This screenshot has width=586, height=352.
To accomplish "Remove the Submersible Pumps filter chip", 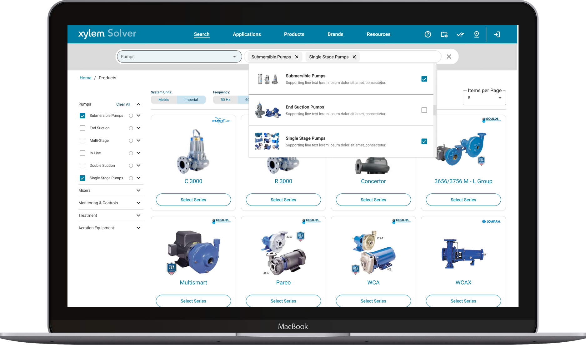I will (x=297, y=57).
